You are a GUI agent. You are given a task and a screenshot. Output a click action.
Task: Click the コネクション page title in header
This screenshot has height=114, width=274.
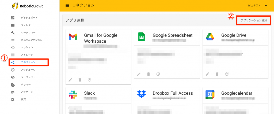83,5
